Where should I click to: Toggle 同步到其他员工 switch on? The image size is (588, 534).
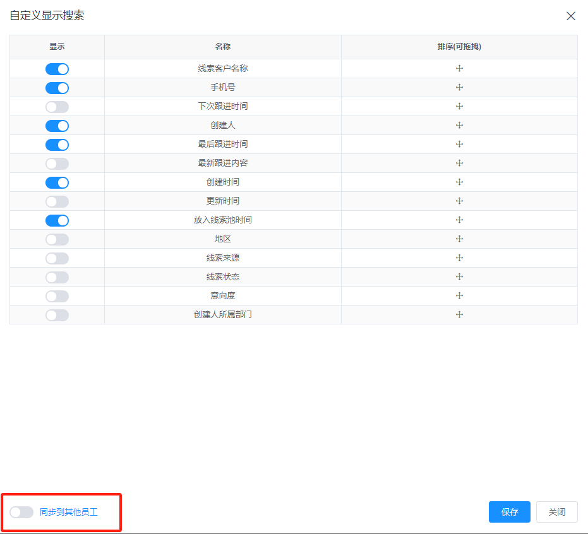pyautogui.click(x=21, y=512)
